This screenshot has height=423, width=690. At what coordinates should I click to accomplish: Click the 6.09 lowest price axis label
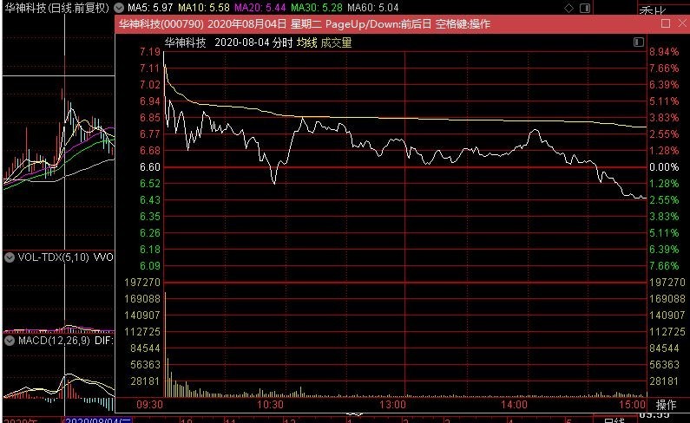click(x=149, y=265)
